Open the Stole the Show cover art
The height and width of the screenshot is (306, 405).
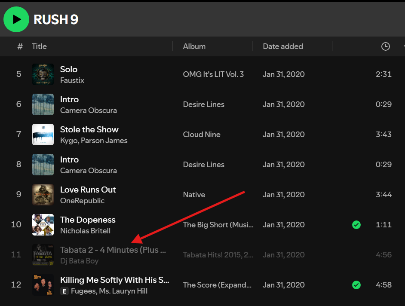[43, 135]
